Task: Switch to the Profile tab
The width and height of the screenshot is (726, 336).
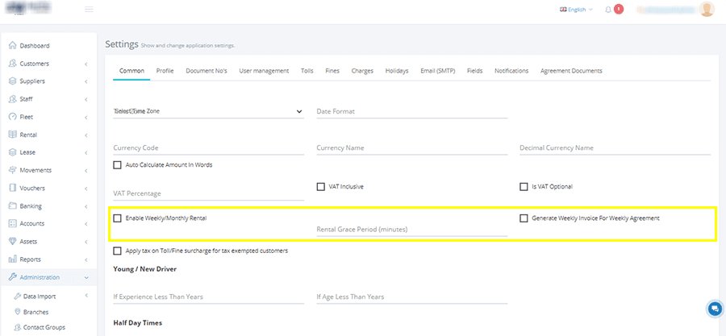Action: (165, 71)
